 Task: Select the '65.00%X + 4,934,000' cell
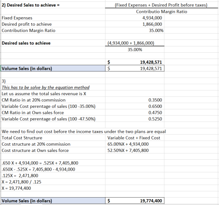135,144
